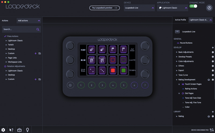Click the search magnifier icon

[x=38, y=29]
